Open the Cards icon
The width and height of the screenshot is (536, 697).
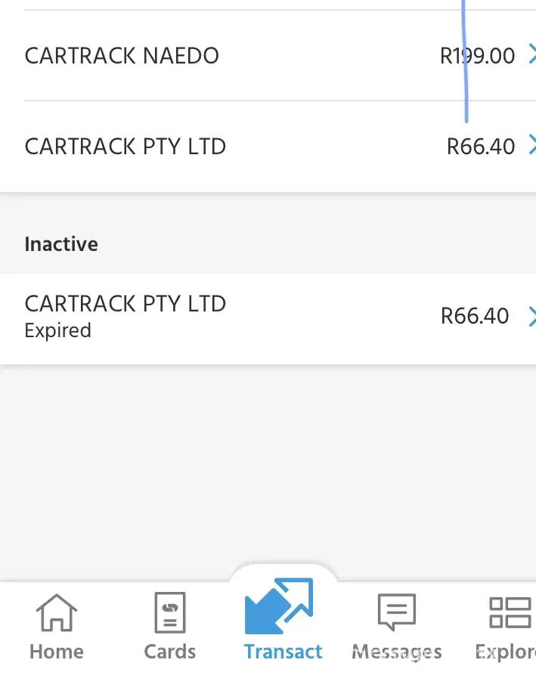[170, 612]
